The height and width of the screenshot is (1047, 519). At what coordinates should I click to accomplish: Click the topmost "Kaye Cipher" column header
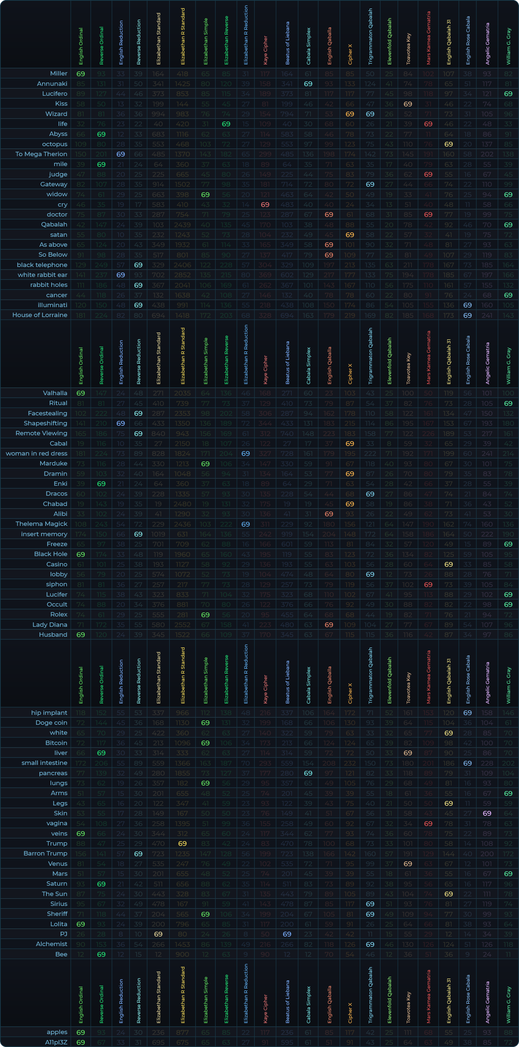pos(265,50)
